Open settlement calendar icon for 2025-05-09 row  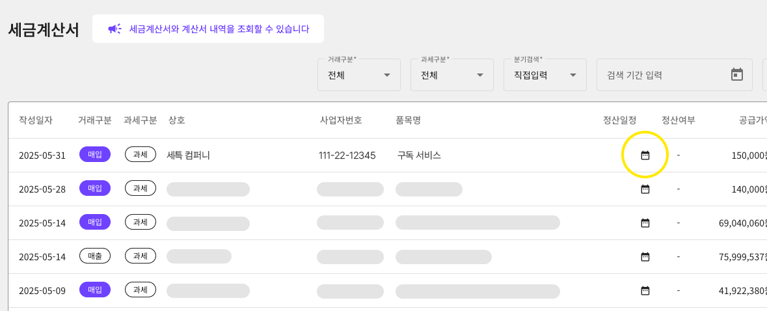(x=645, y=291)
